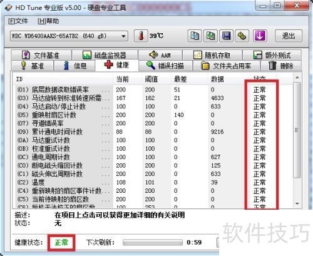Image resolution: width=313 pixels, height=256 pixels.
Task: Switch to the 额外测试 tab
Action: click(272, 55)
